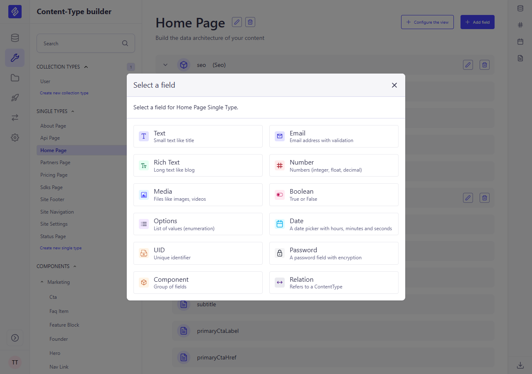
Task: Select the UID field type
Action: [x=198, y=253]
